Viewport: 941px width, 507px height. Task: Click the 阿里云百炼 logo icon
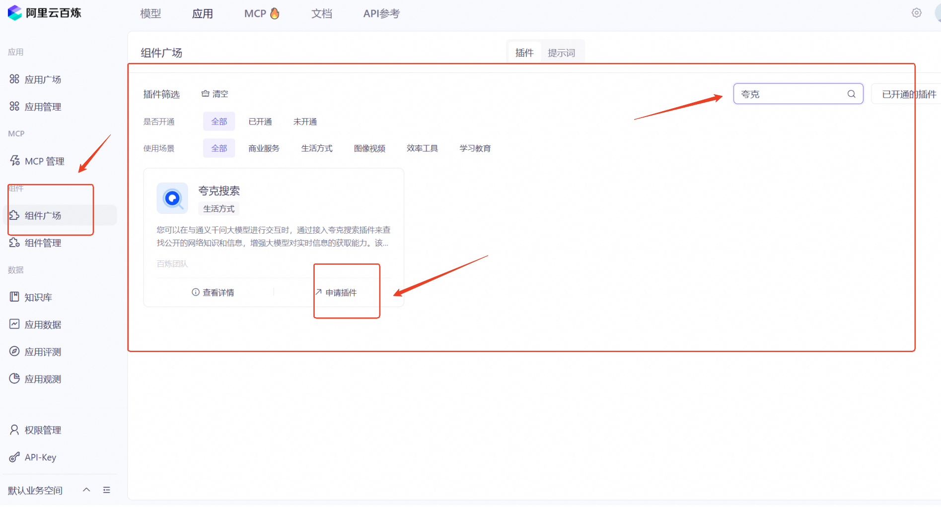(x=15, y=13)
